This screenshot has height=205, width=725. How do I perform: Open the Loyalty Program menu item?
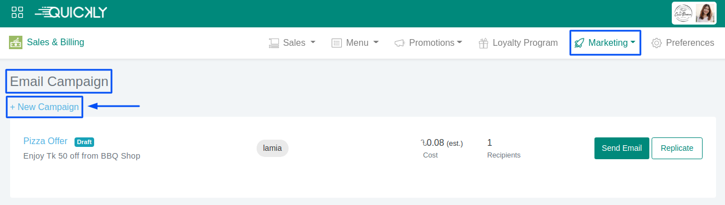(x=518, y=43)
